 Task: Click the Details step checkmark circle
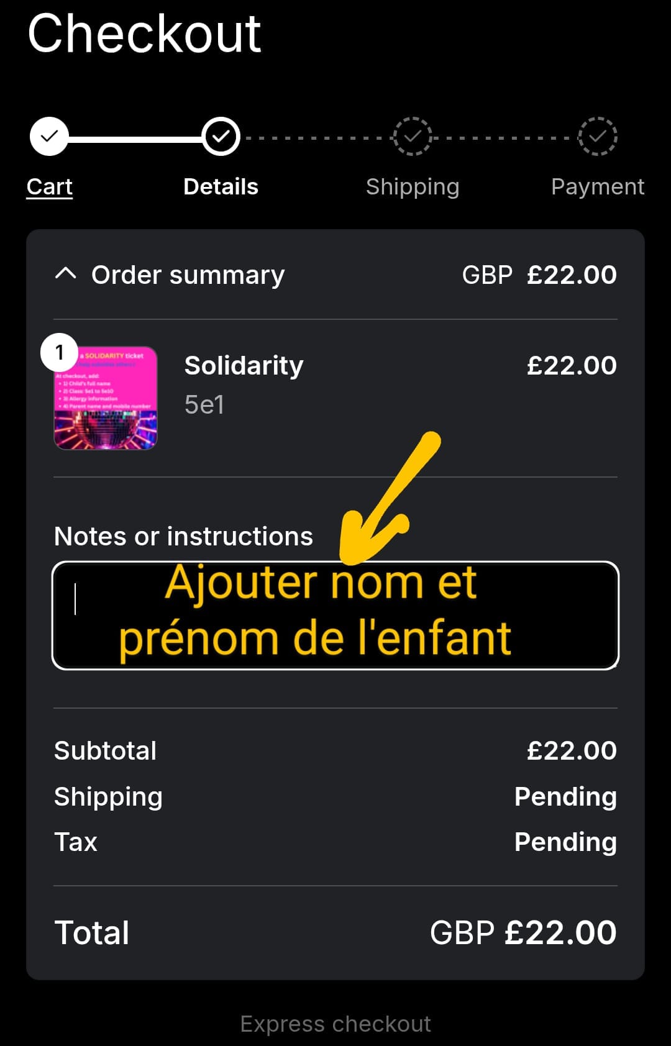tap(221, 136)
